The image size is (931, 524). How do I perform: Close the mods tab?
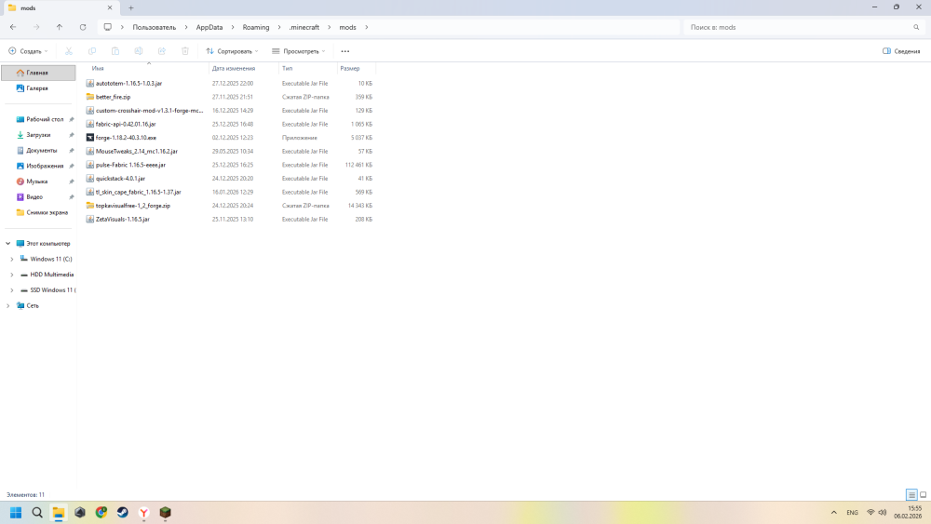109,7
